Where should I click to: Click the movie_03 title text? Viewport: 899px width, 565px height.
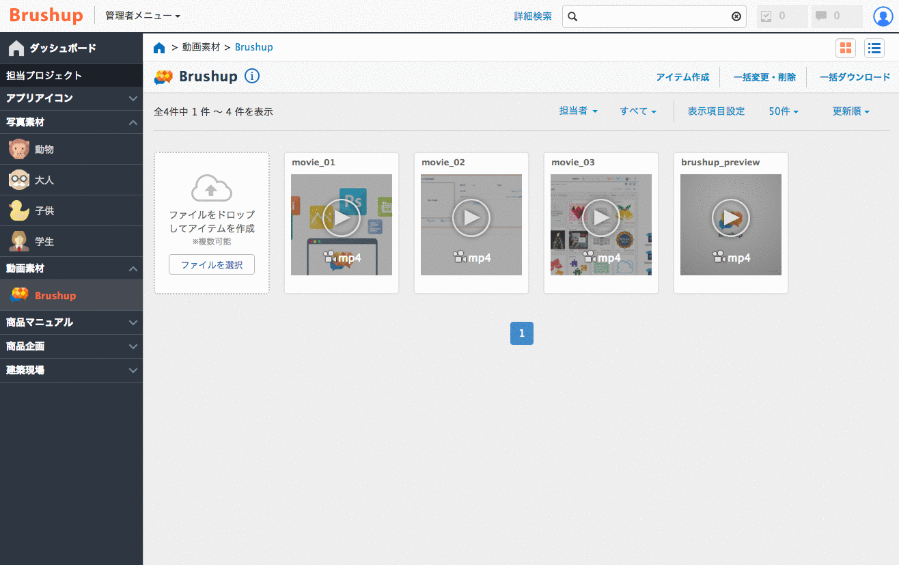click(573, 162)
